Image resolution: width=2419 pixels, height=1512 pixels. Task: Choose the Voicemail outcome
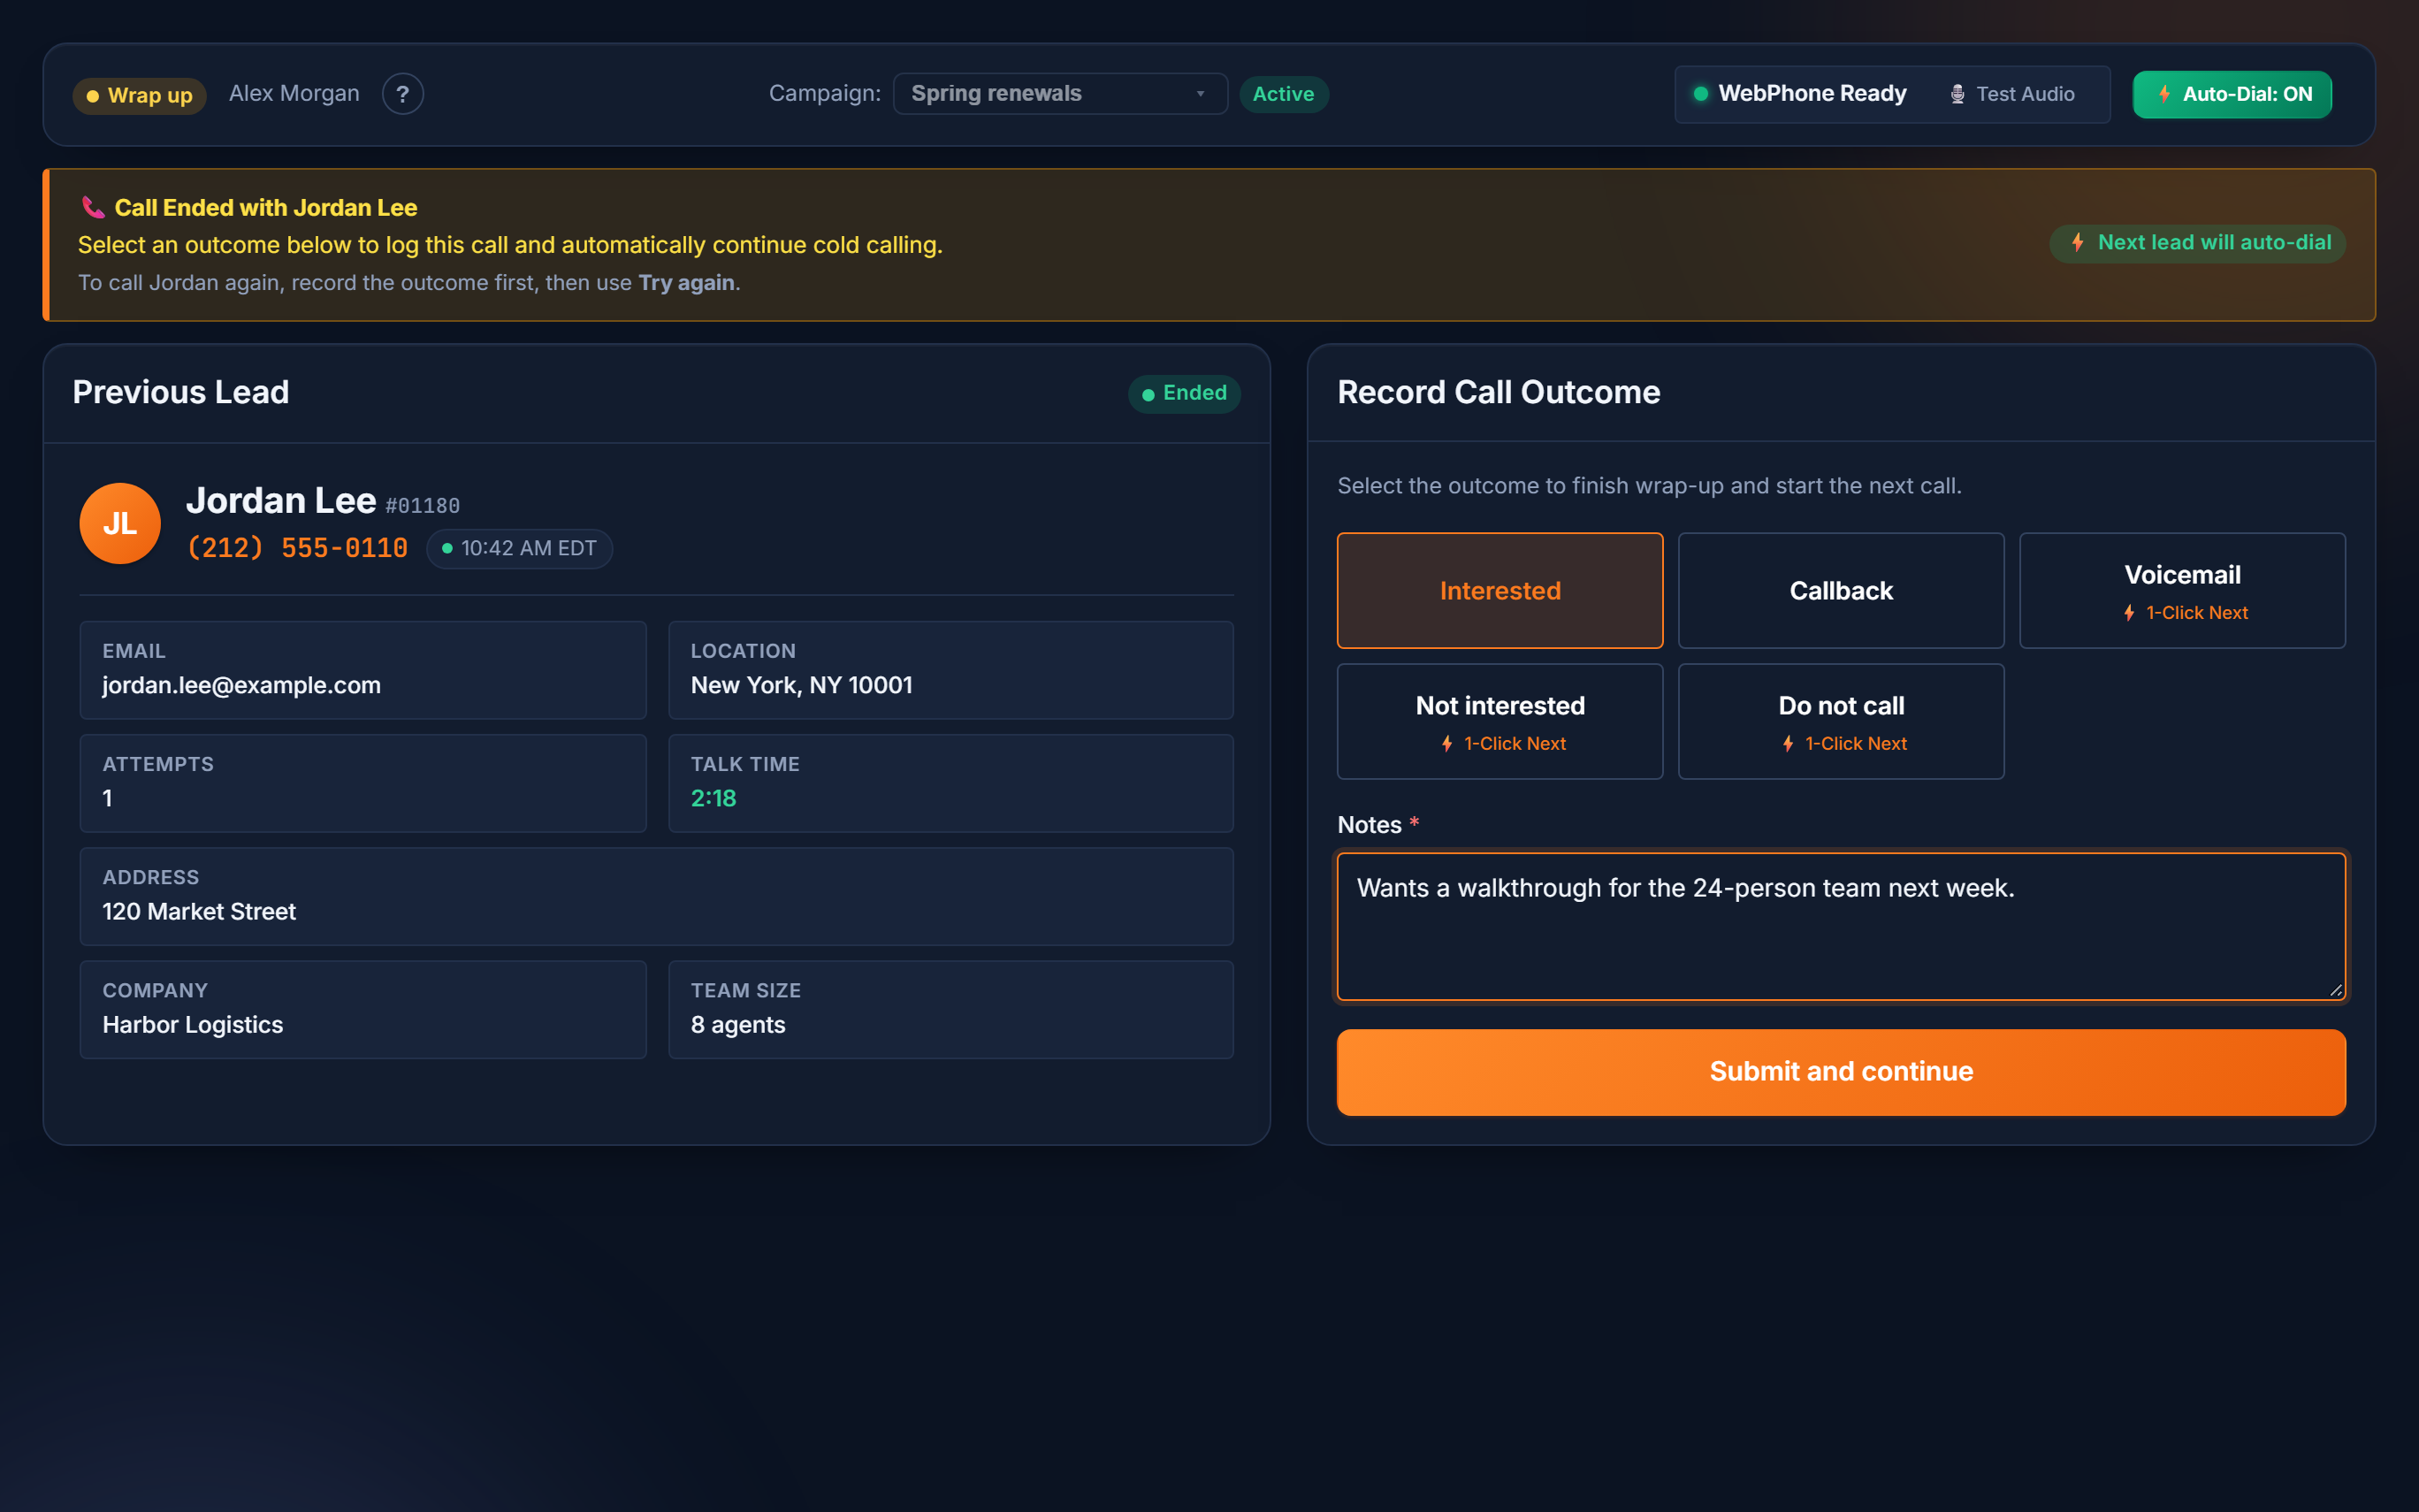coord(2182,590)
